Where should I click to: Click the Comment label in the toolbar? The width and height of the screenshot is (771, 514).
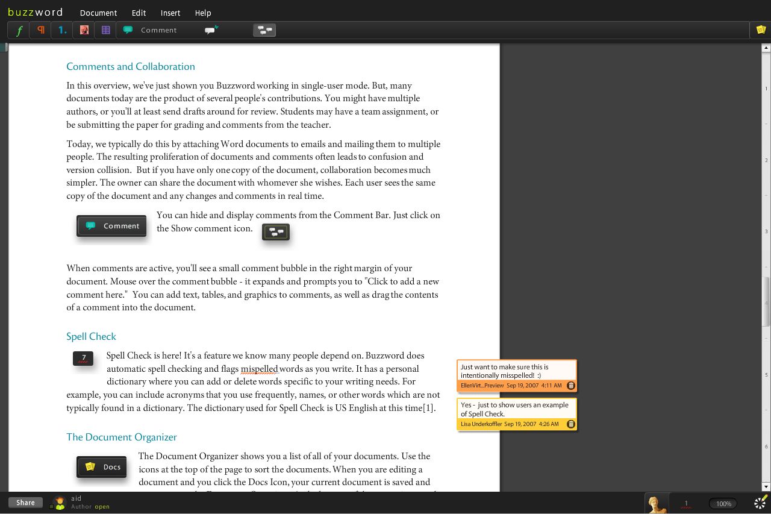click(x=159, y=30)
